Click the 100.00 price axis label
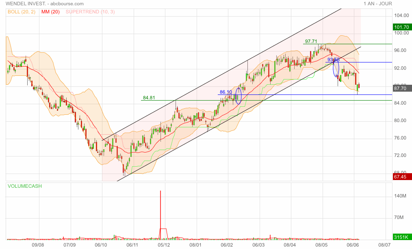Screen dimensions: 412x249 (x=401, y=33)
